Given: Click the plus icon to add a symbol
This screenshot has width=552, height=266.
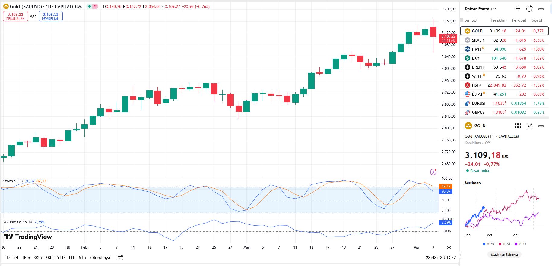Looking at the screenshot, I should pyautogui.click(x=518, y=9).
